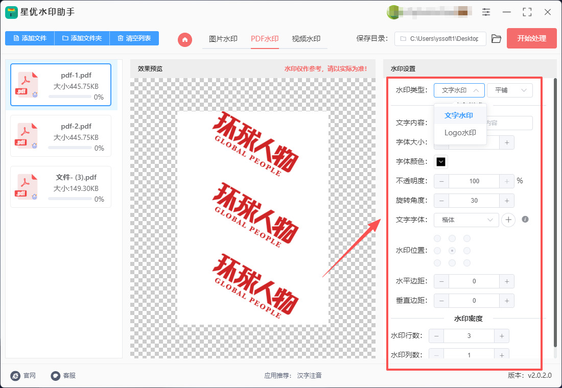
Task: Open the save directory folder icon
Action: click(497, 39)
